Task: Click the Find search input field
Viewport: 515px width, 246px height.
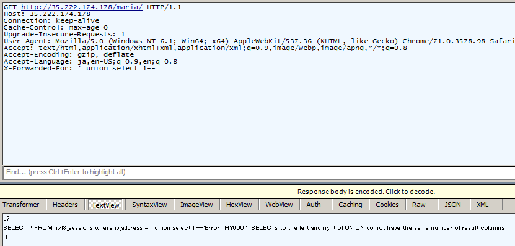Action: click(260, 172)
